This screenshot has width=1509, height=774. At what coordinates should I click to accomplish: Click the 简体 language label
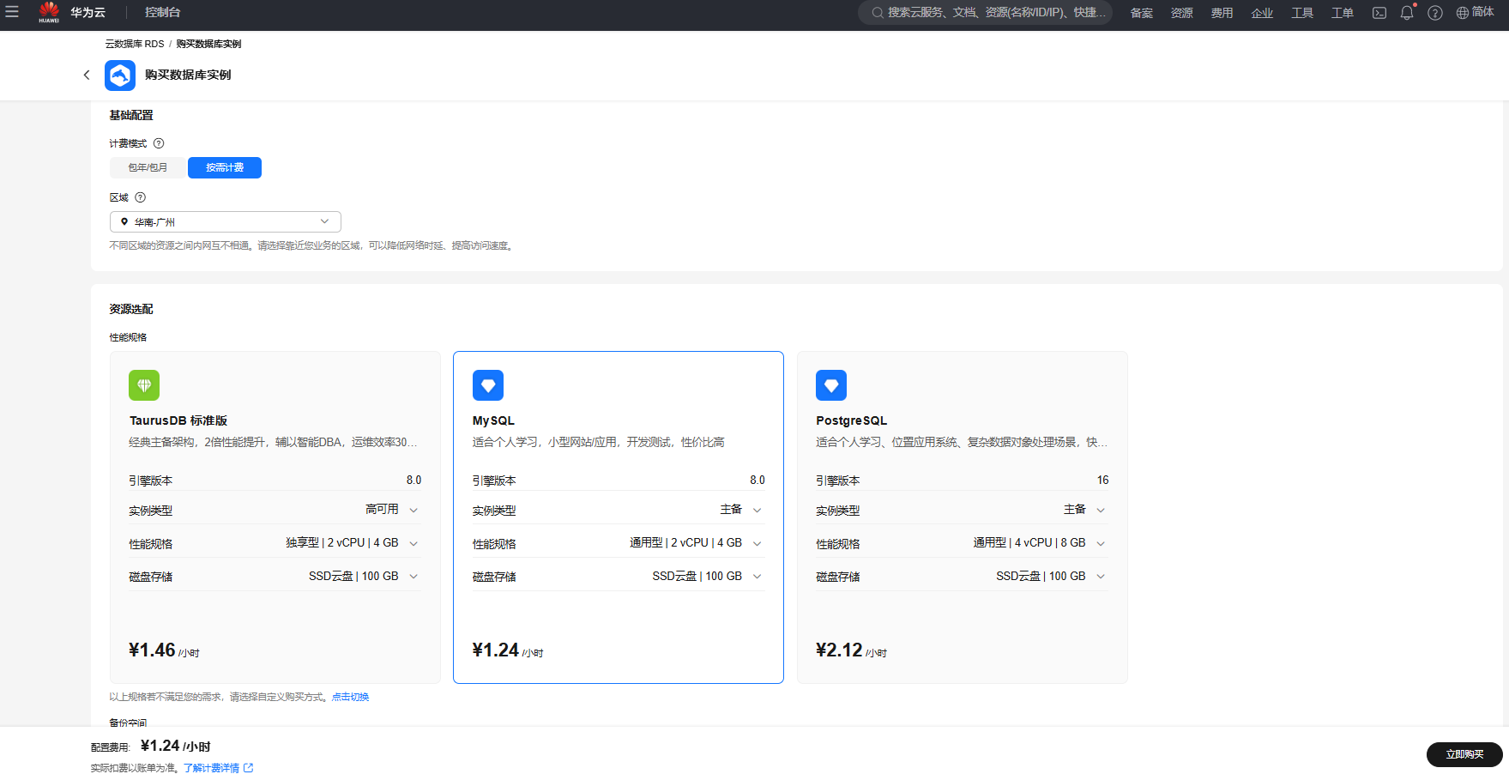tap(1483, 12)
